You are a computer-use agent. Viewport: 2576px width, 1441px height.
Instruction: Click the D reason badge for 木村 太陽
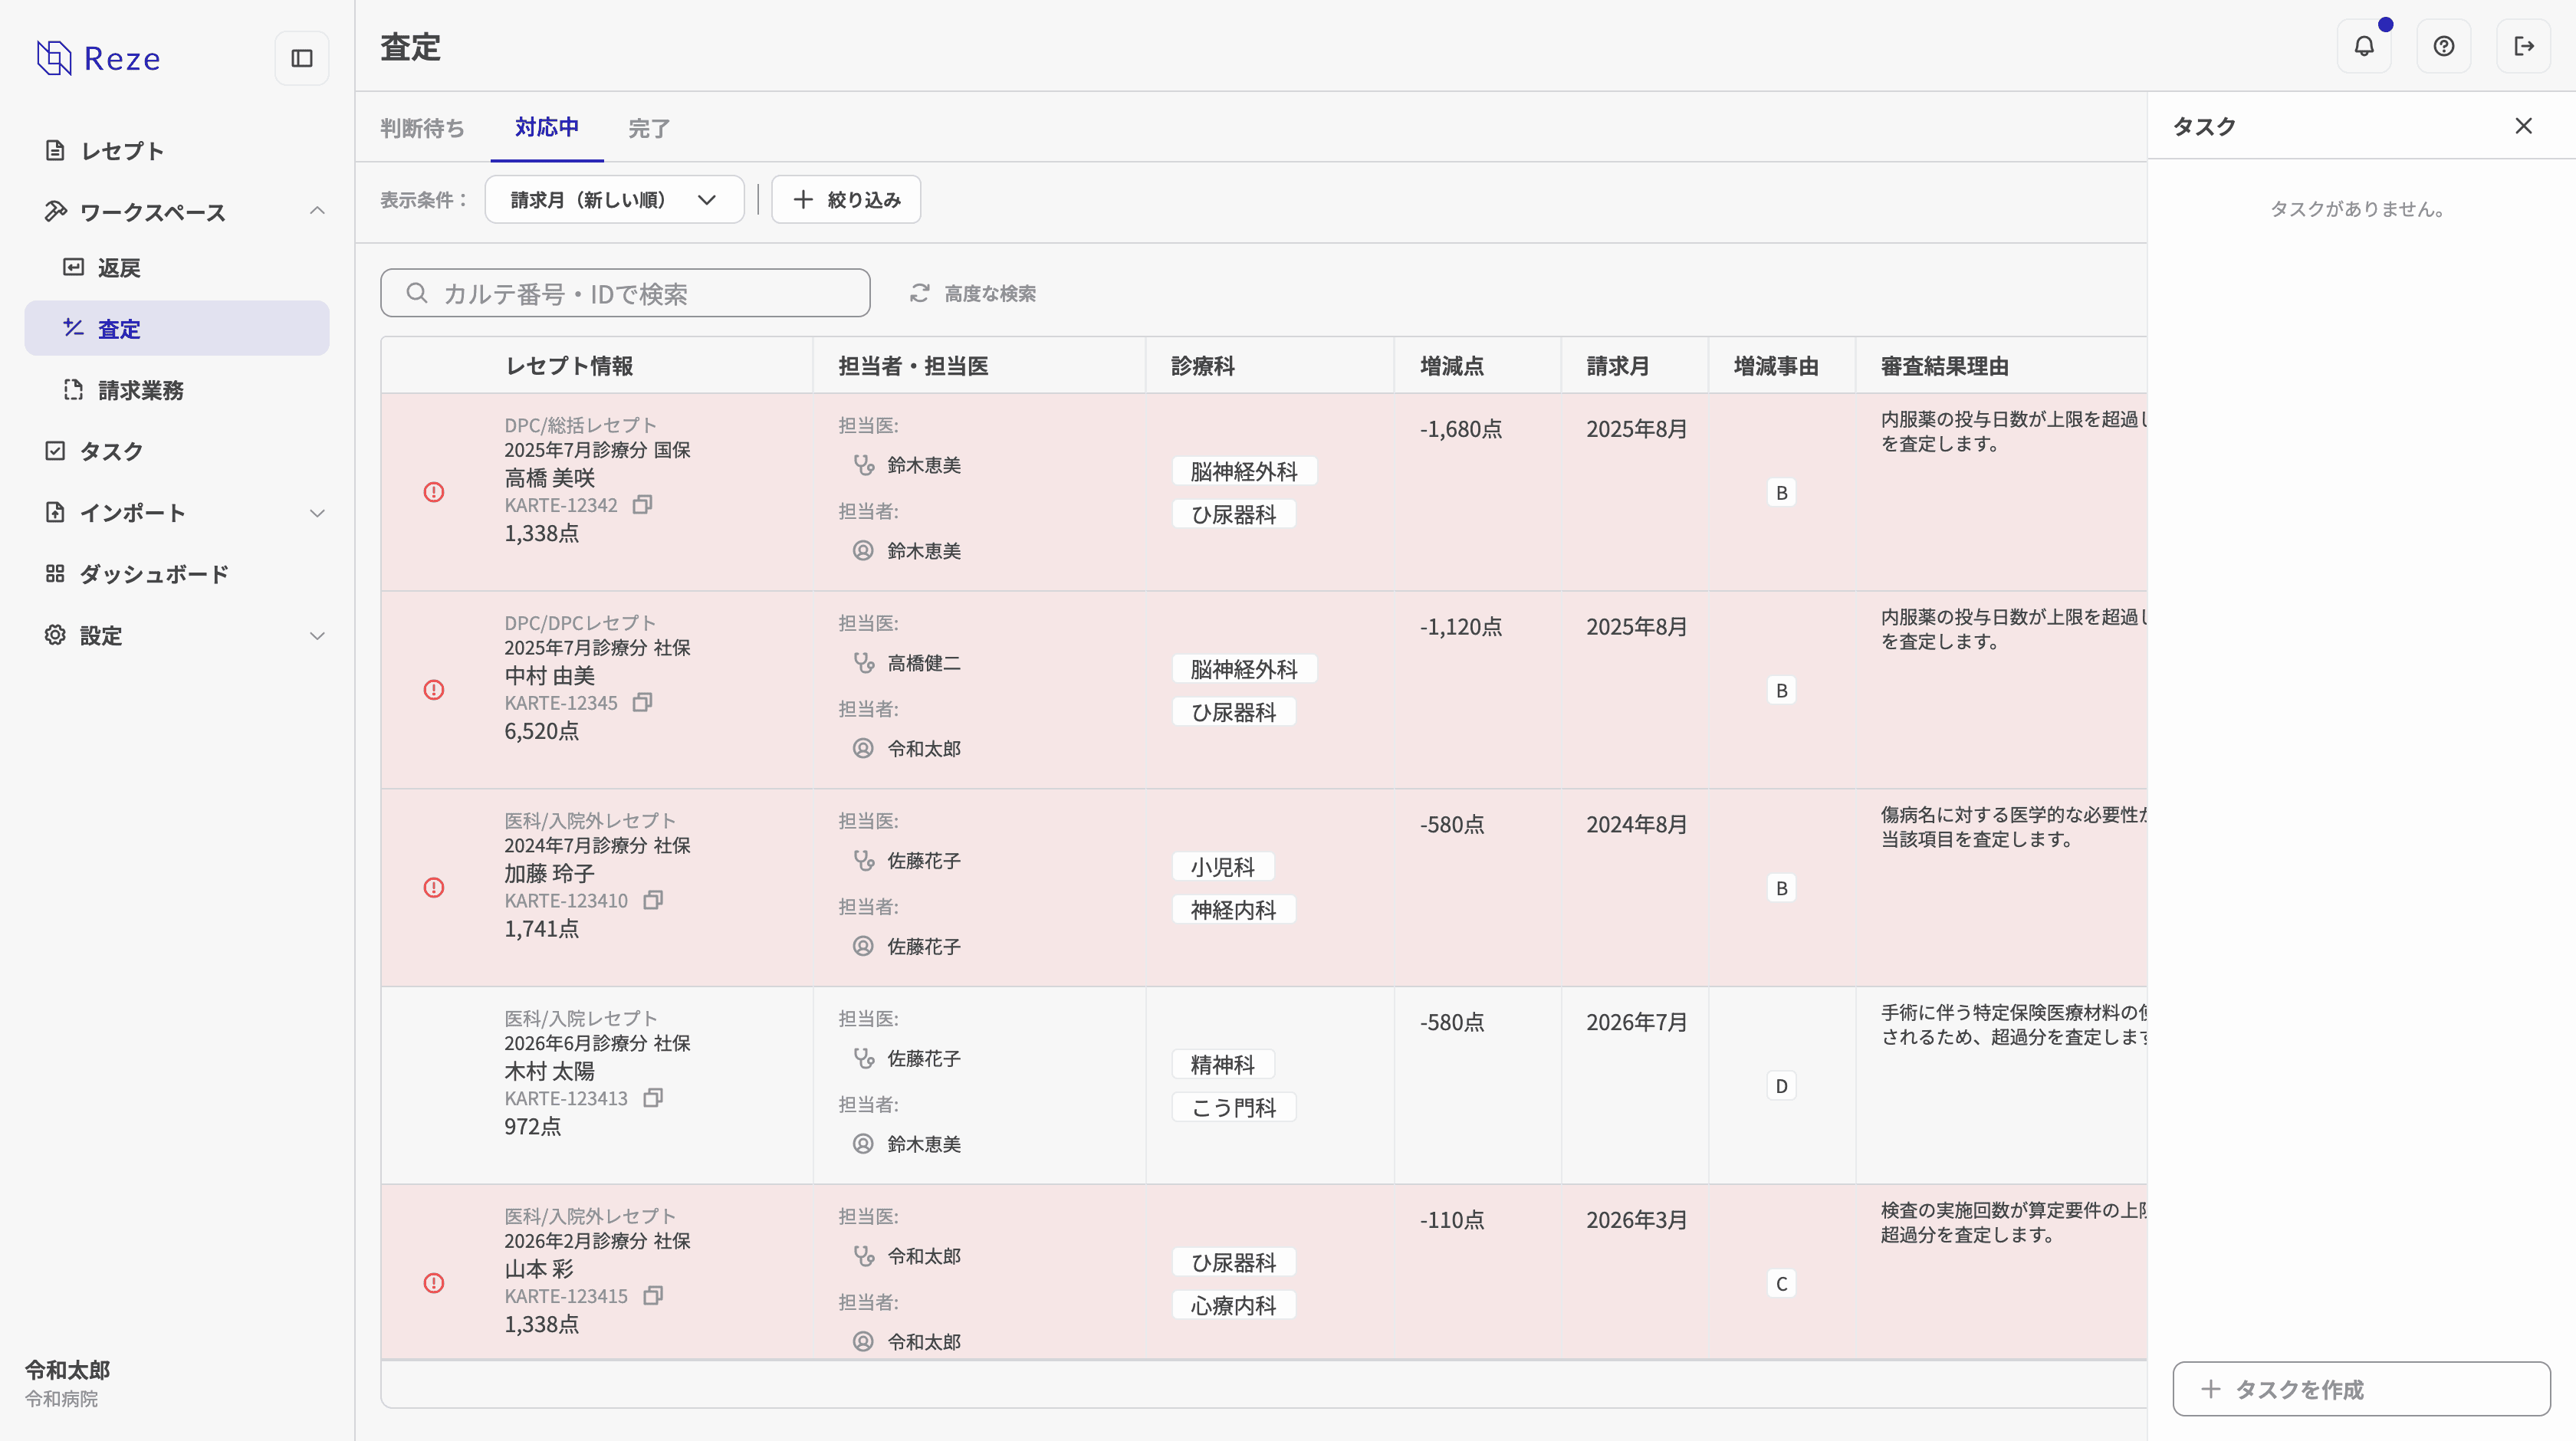coord(1781,1086)
